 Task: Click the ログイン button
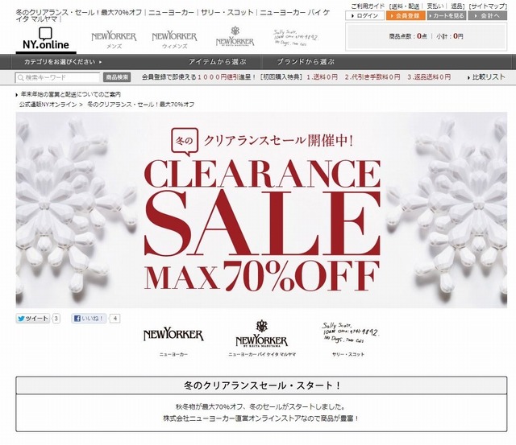pyautogui.click(x=364, y=15)
